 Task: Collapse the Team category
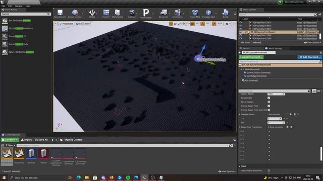[240, 166]
